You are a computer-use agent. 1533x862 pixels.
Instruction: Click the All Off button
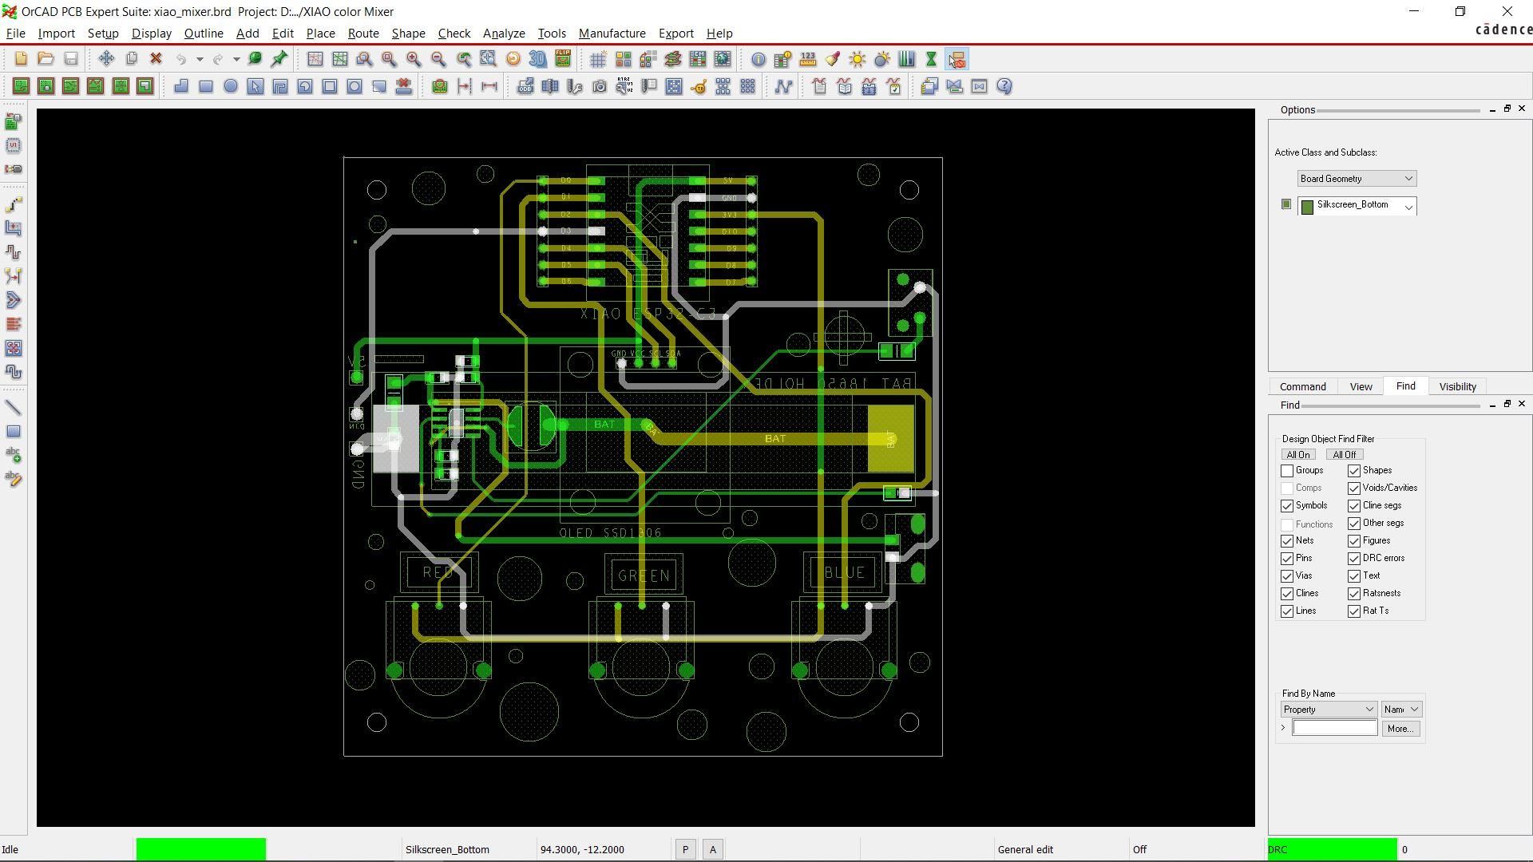tap(1344, 455)
